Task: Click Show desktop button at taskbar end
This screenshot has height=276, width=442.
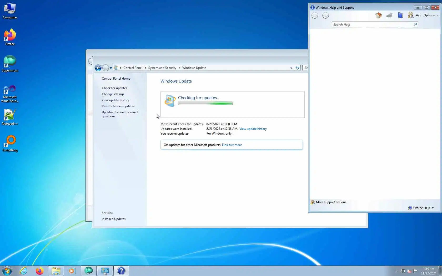Action: pos(440,271)
